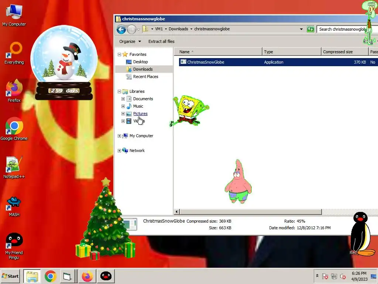This screenshot has width=378, height=284.
Task: Click the snowman snow globe gadget
Action: [64, 62]
